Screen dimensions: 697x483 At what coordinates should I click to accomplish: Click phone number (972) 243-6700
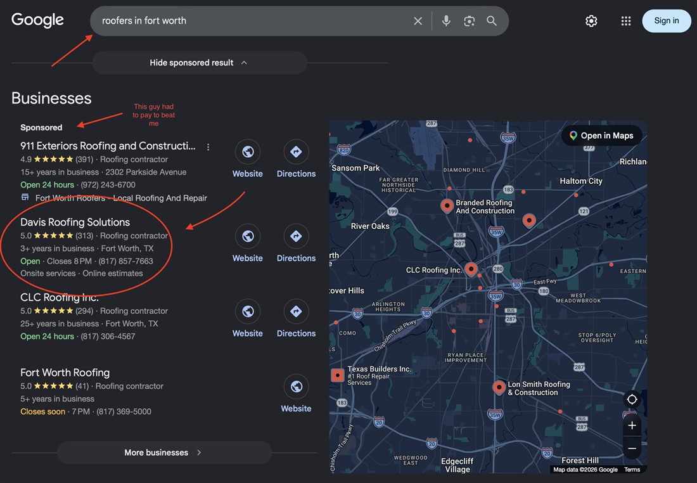(x=108, y=184)
